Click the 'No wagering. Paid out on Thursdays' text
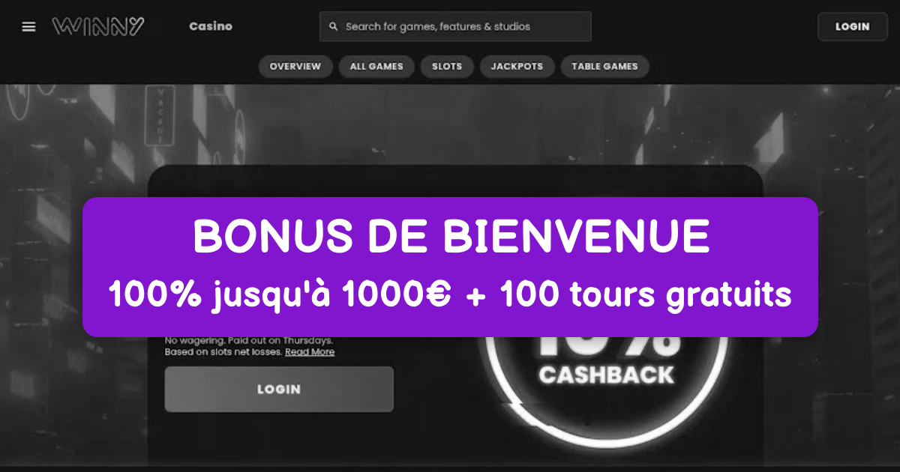The width and height of the screenshot is (900, 472). [249, 341]
